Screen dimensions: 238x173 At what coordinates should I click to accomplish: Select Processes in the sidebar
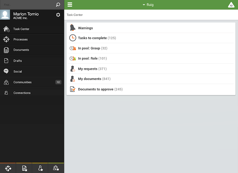20,39
